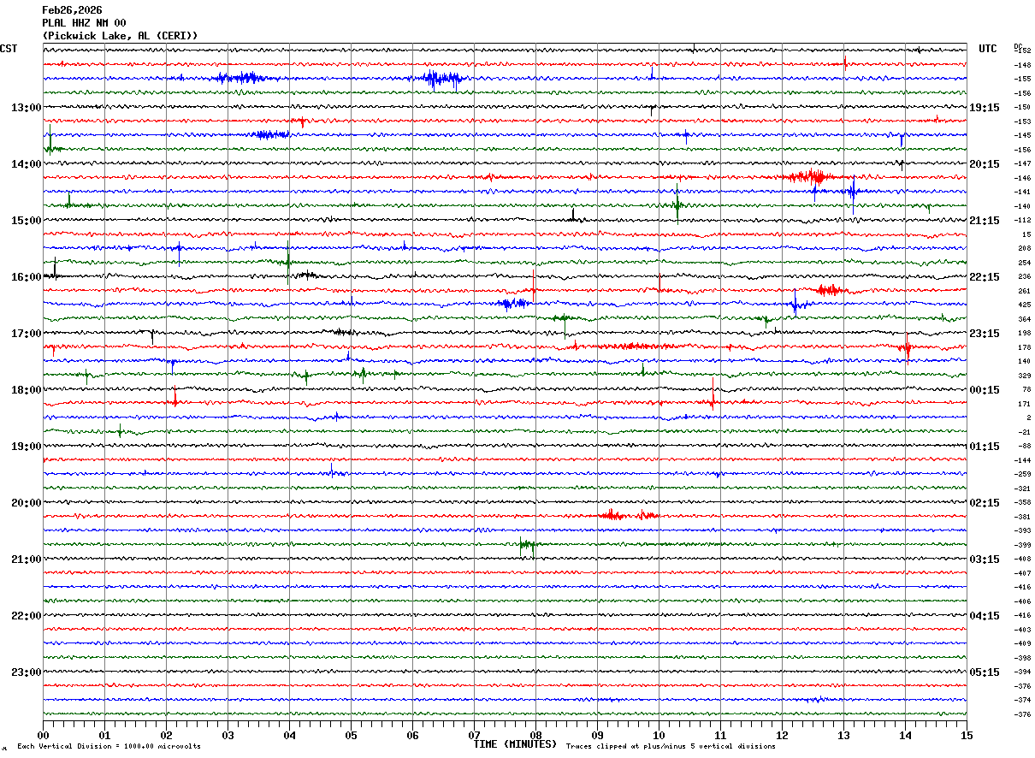Click the 19:15 UTC time label
The width and height of the screenshot is (1035, 758).
click(985, 108)
